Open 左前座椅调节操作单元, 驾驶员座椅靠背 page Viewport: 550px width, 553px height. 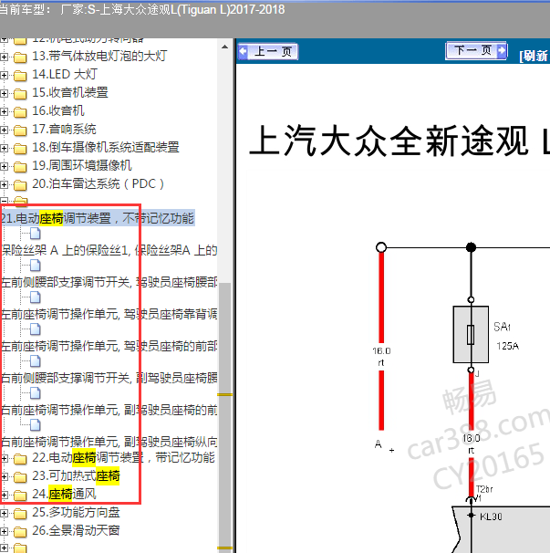pyautogui.click(x=109, y=314)
